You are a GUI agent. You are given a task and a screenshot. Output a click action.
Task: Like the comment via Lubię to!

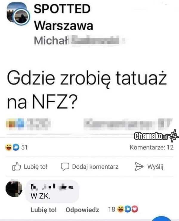tap(44, 210)
